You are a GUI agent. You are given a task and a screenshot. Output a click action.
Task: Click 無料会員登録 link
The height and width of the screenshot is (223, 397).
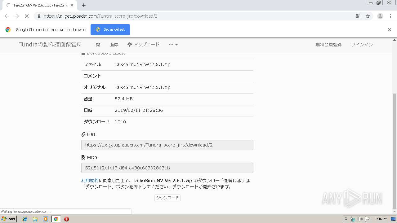[328, 45]
